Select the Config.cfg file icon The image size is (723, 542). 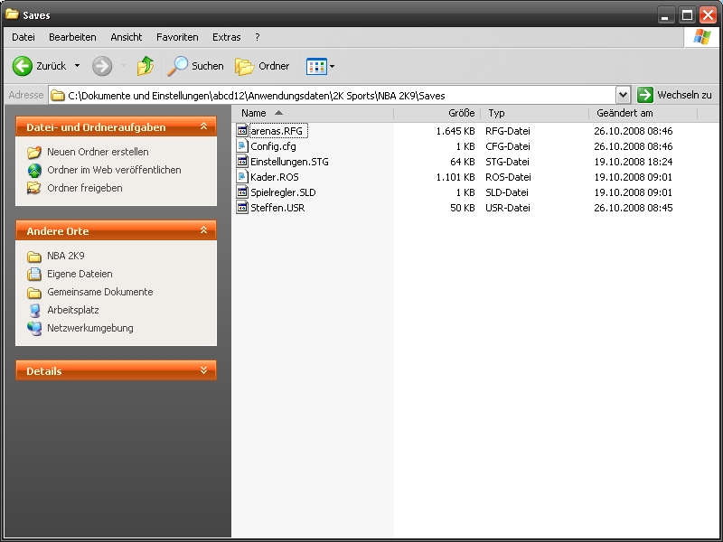click(242, 146)
